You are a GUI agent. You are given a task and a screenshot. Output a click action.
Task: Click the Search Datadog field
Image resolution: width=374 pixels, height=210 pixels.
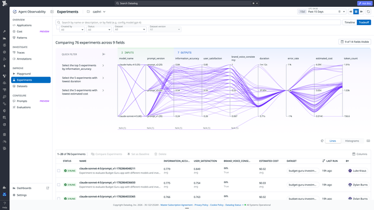[186, 3]
